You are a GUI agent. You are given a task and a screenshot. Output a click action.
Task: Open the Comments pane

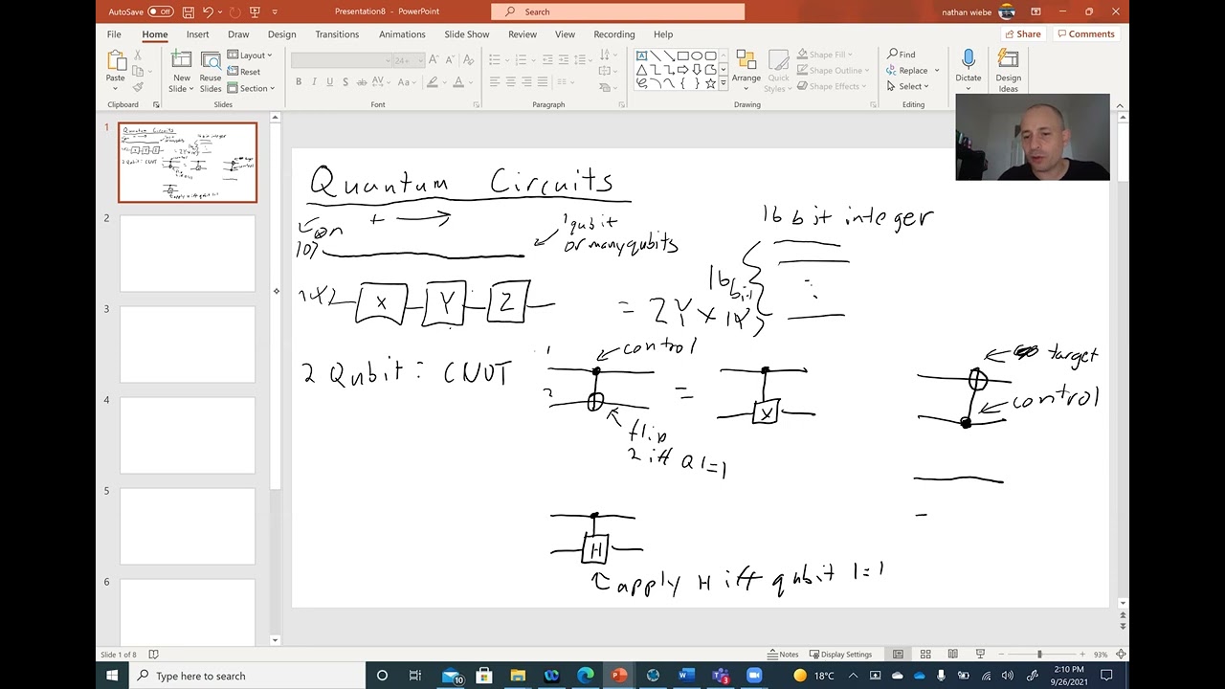[1086, 34]
